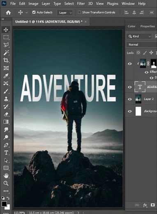Select the Magic Wand tool
The width and height of the screenshot is (157, 214).
pyautogui.click(x=6, y=53)
